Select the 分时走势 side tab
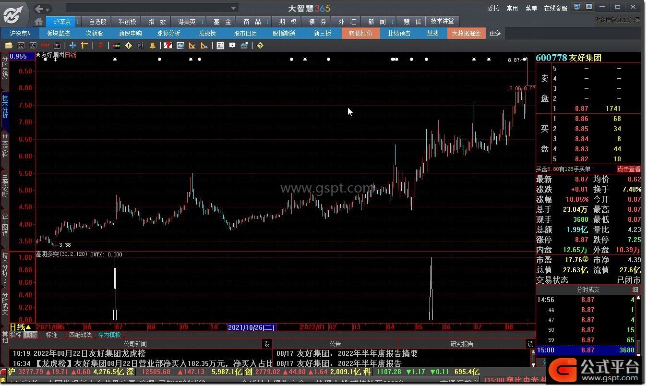This screenshot has width=647, height=386. 5,67
